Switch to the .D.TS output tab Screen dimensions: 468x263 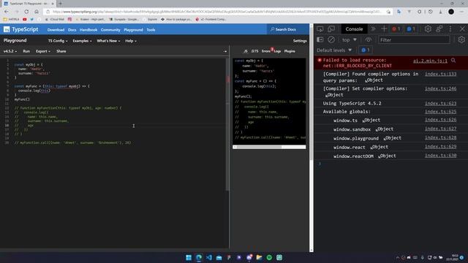254,51
